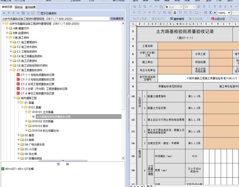239x187 pixels.
Task: Switch to the 表格目录 tab
Action: point(7,7)
